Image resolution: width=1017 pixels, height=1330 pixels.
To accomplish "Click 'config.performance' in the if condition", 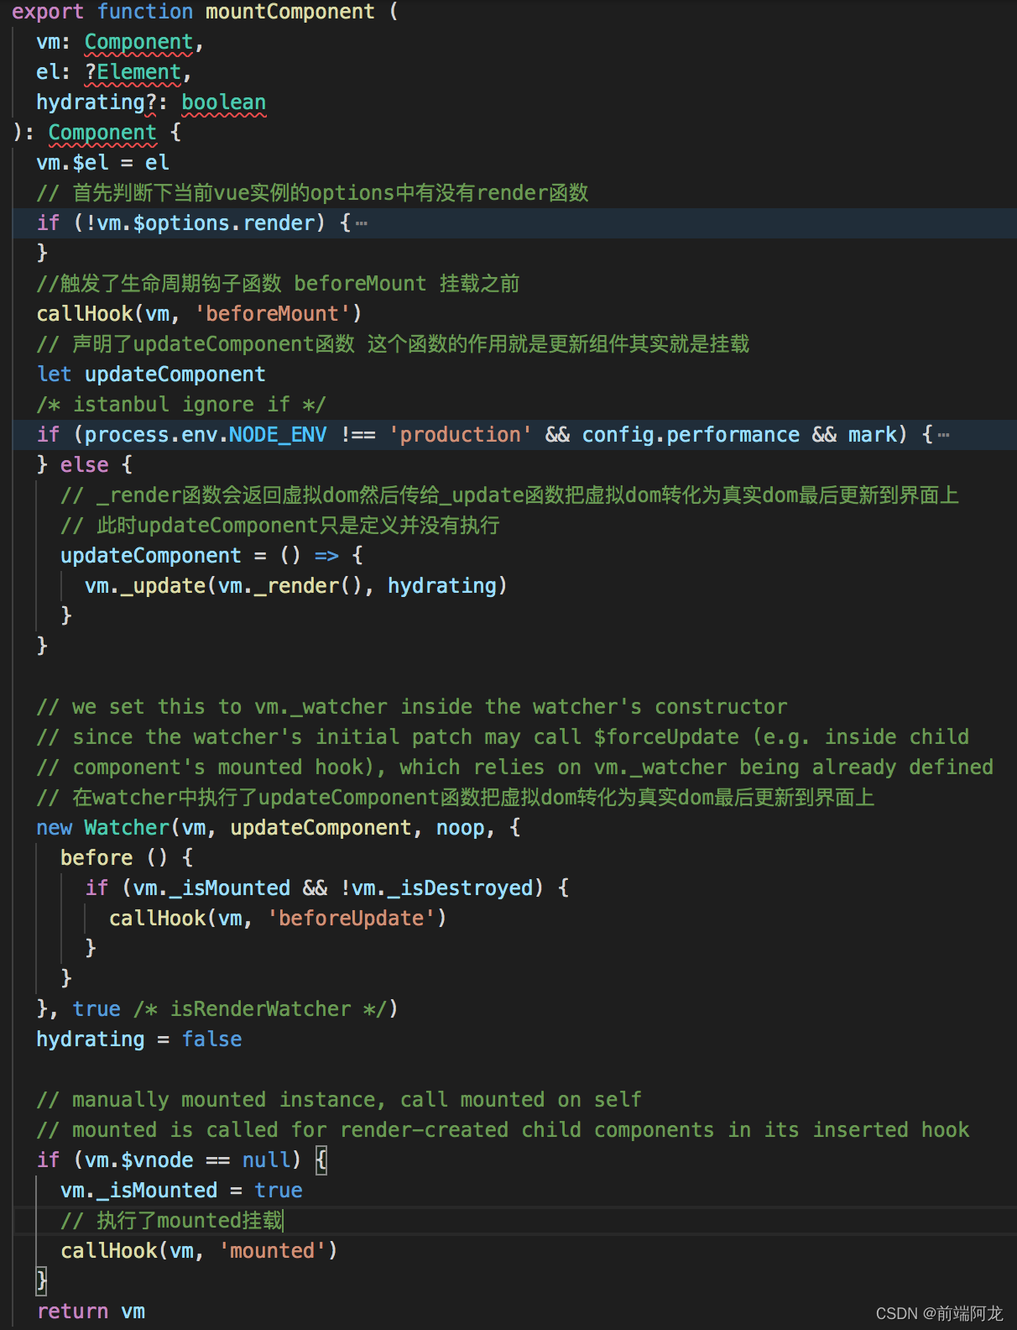I will coord(691,435).
